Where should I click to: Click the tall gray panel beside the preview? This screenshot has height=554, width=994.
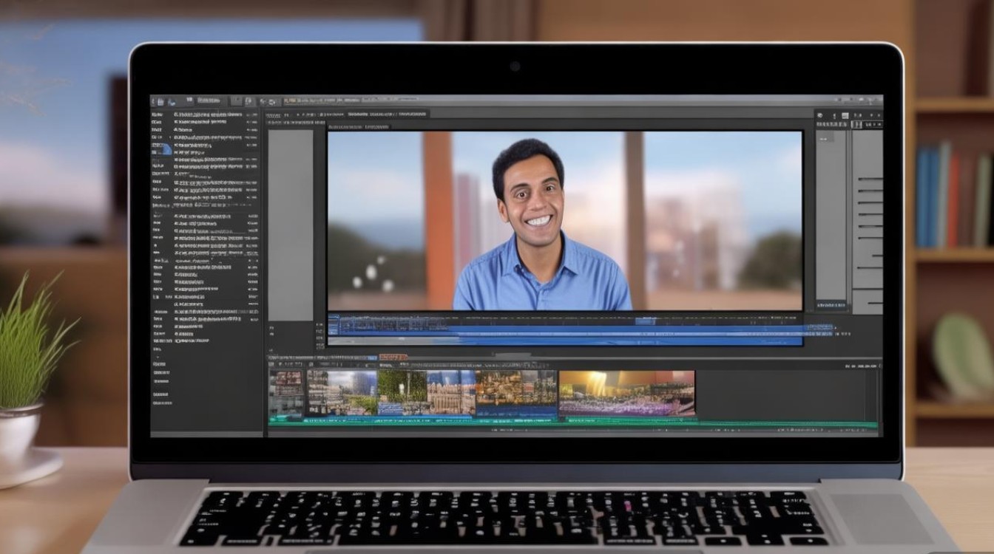(291, 225)
